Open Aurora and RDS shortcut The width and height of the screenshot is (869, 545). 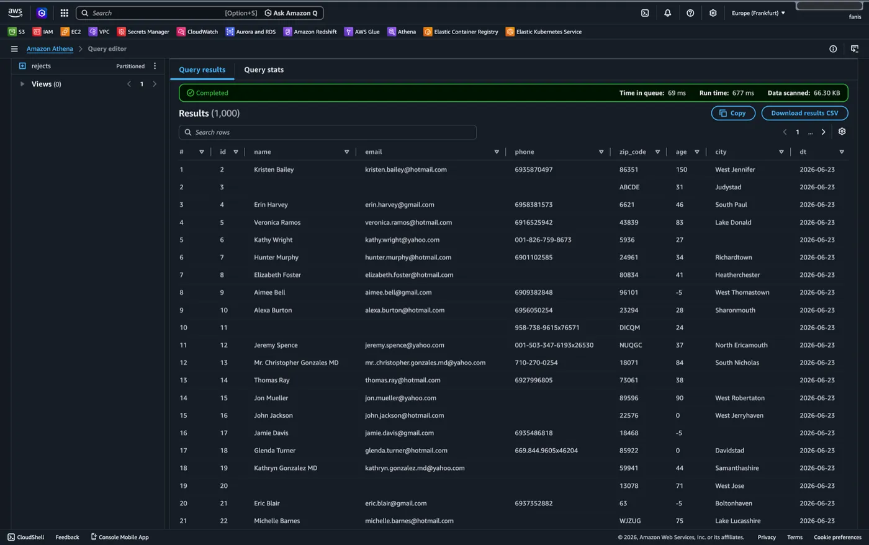tap(251, 32)
